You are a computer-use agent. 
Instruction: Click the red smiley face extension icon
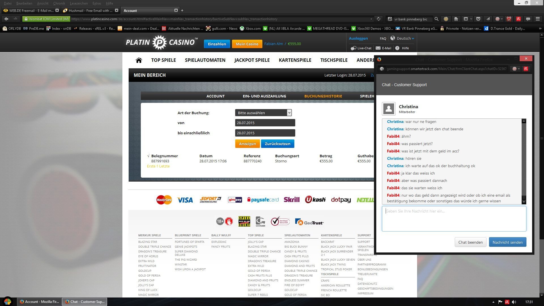pyautogui.click(x=509, y=19)
